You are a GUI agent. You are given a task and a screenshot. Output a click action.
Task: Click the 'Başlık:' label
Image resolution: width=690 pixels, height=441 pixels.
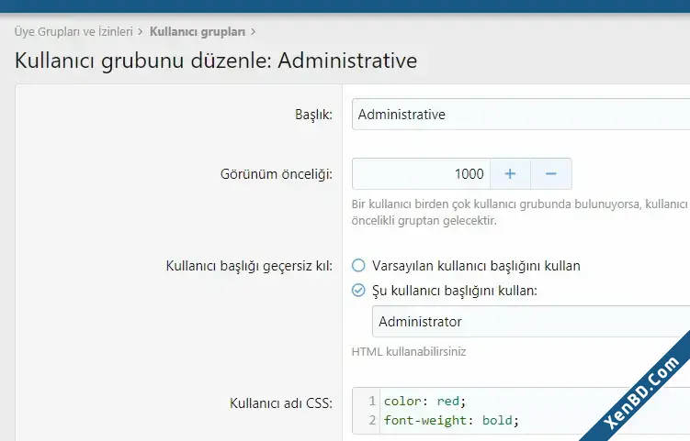coord(313,115)
